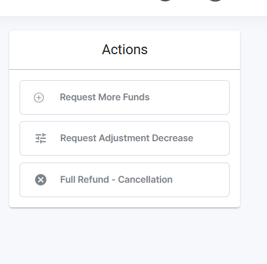
Task: Click the Actions panel heading
Action: tap(125, 50)
